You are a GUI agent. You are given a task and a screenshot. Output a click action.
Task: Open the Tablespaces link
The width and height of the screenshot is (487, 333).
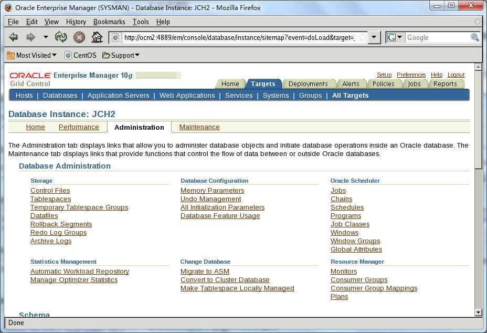(x=50, y=199)
